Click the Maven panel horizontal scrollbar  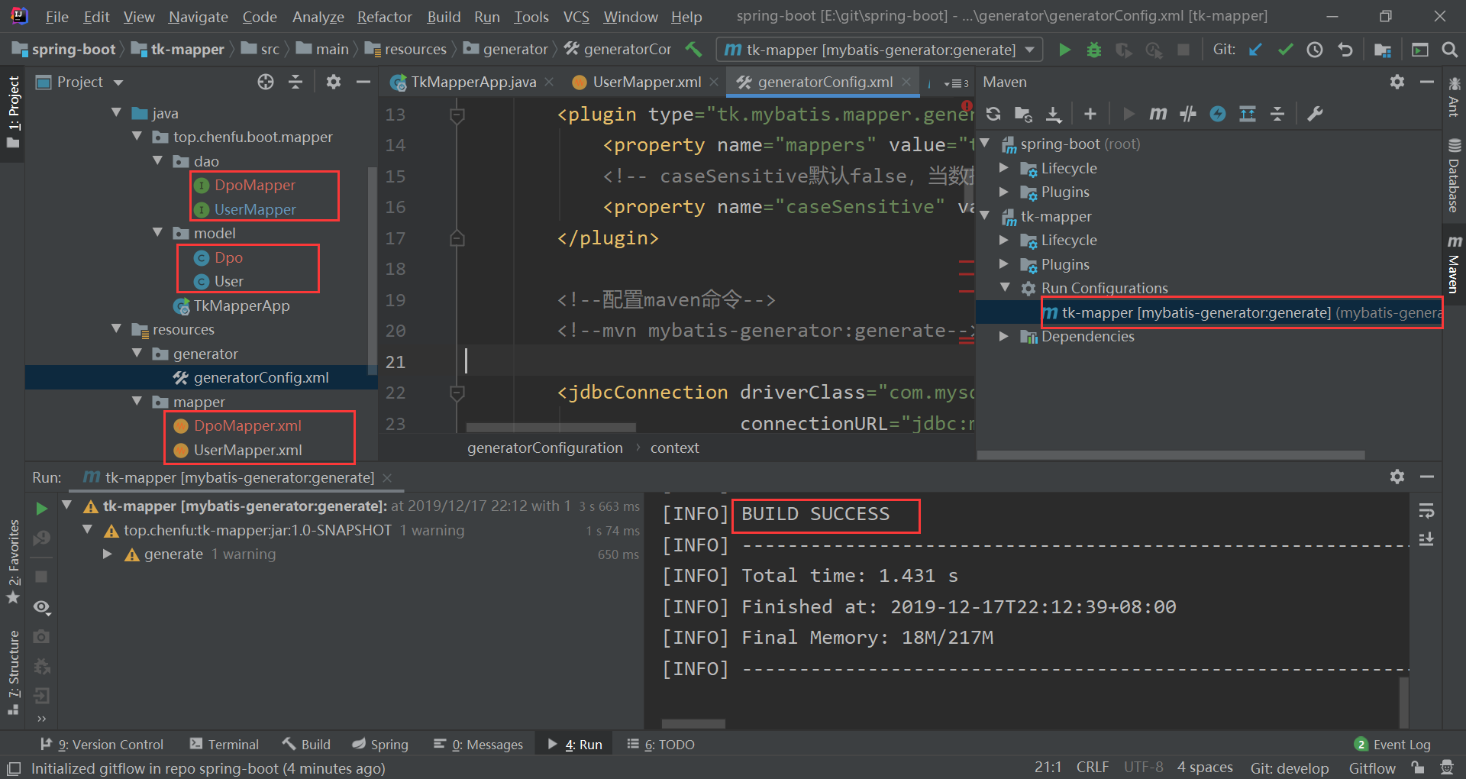point(1171,455)
